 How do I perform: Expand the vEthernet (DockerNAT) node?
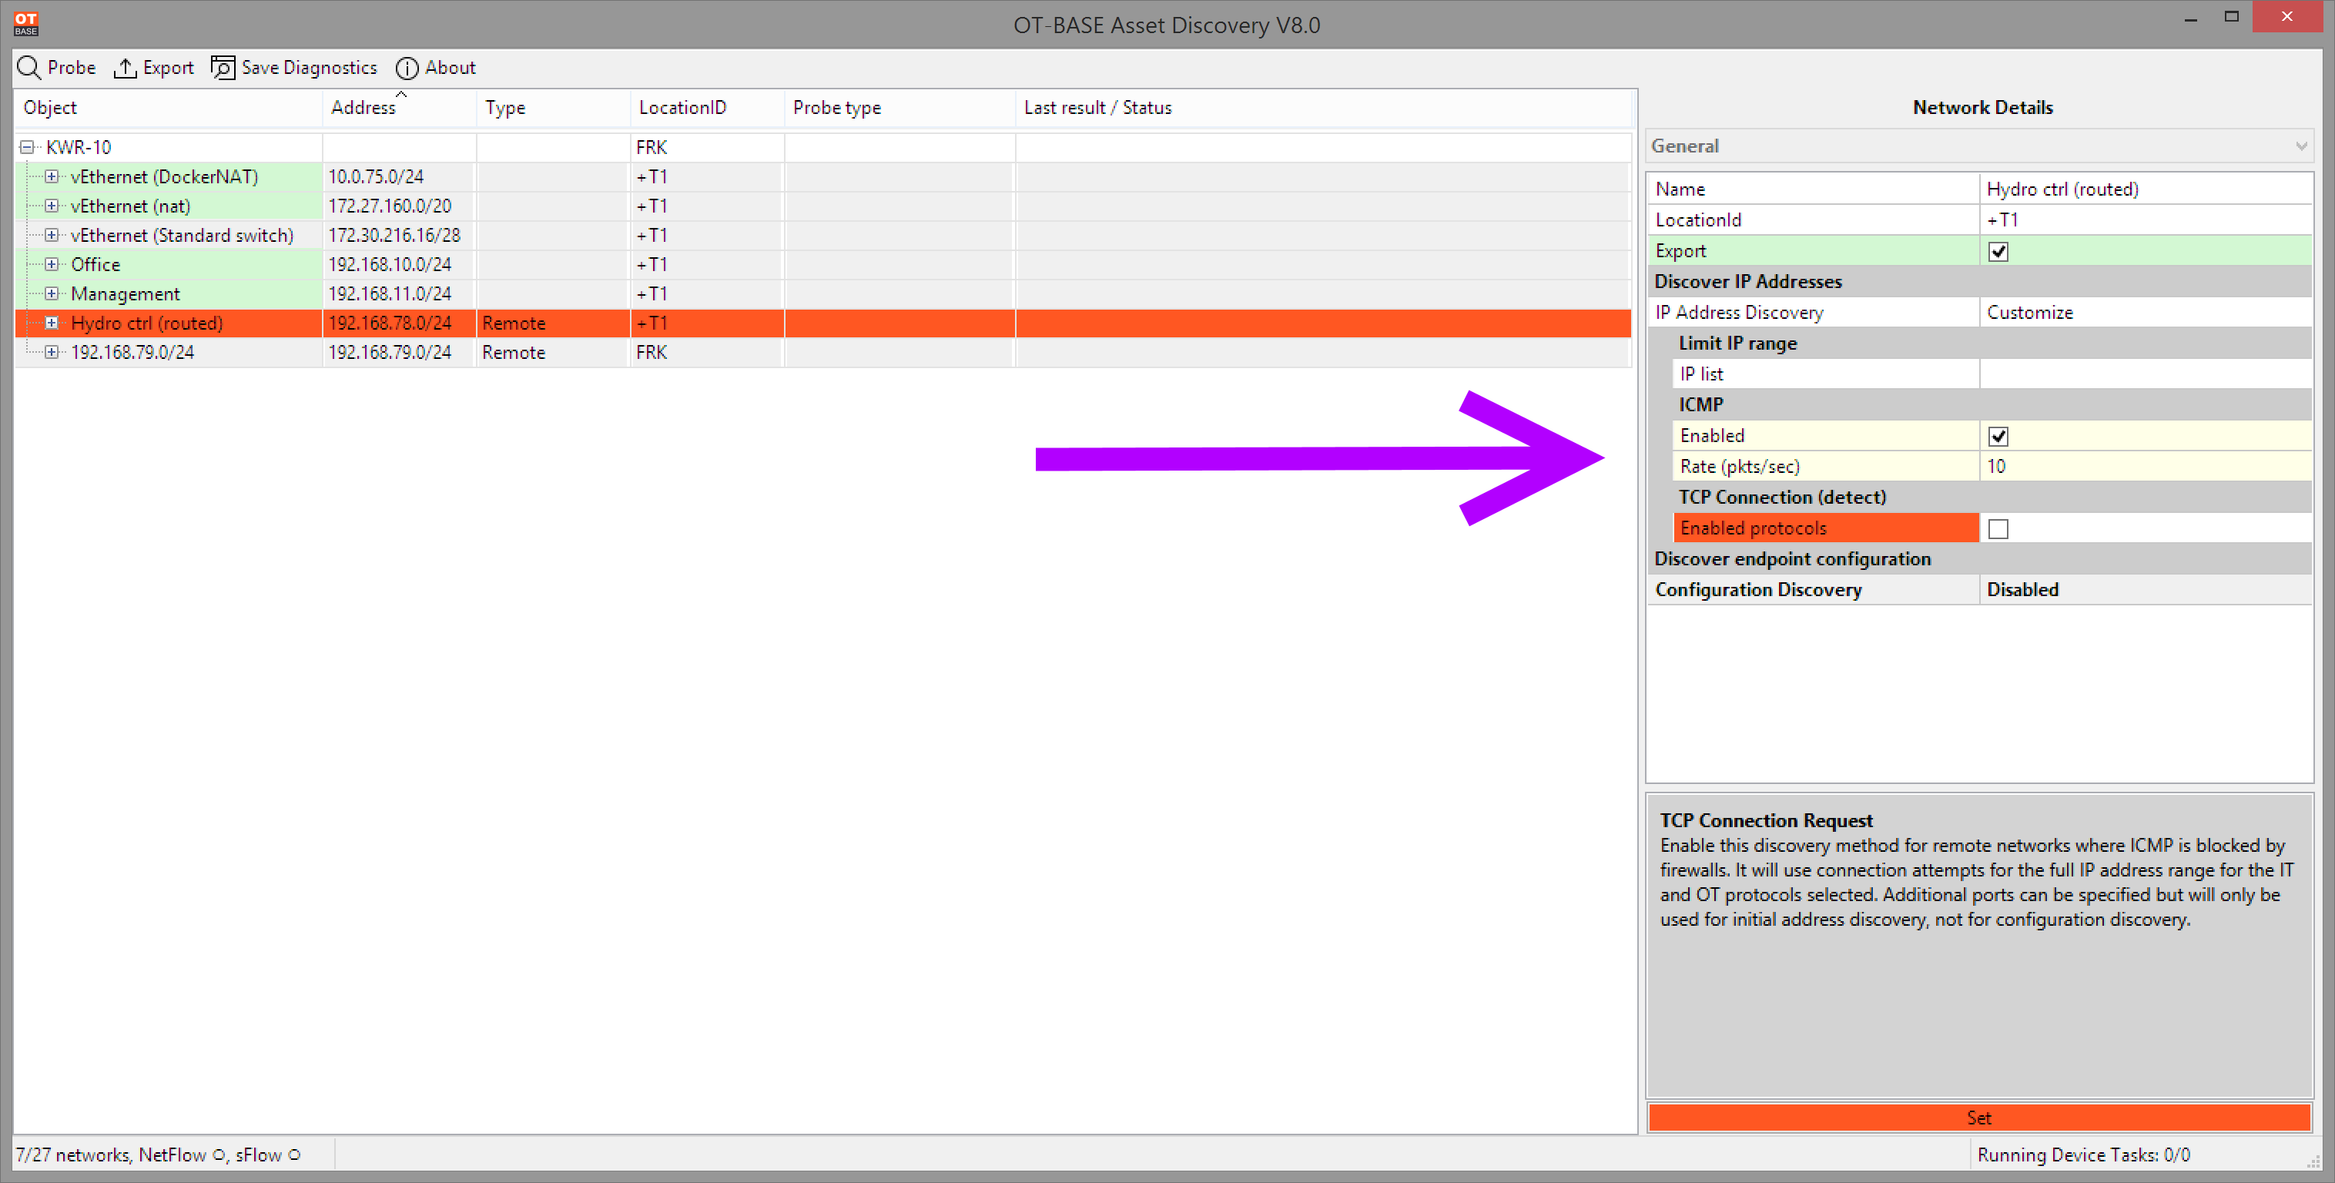52,177
